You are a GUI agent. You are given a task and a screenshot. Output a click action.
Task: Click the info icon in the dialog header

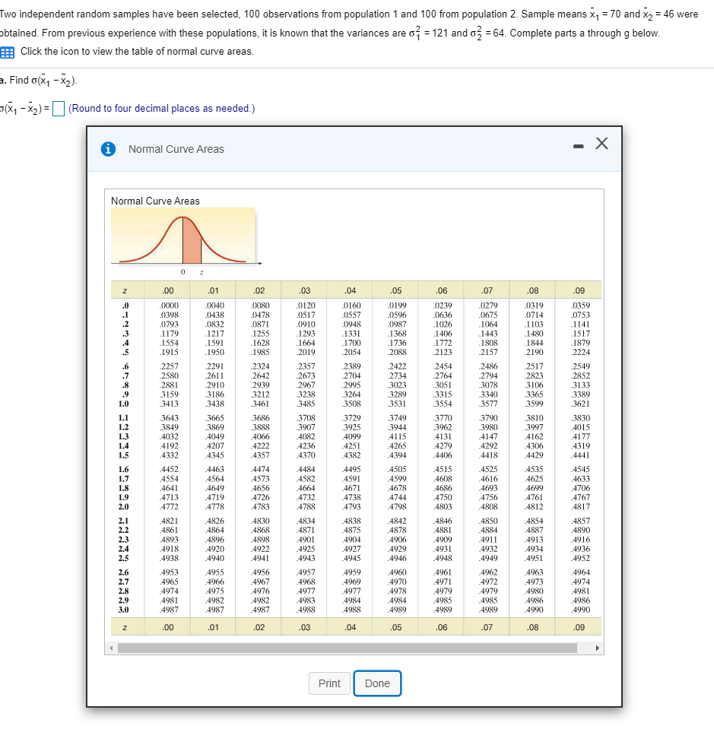pos(108,149)
